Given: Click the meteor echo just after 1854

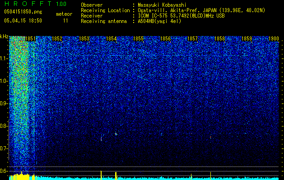Looking at the screenshot, I should point(116,134).
